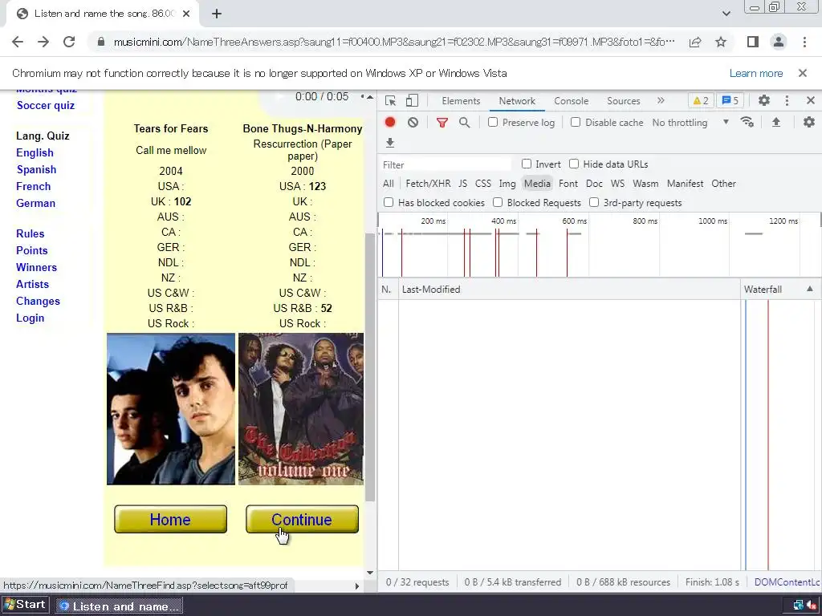
Task: Click the network Filter text field
Action: [446, 164]
